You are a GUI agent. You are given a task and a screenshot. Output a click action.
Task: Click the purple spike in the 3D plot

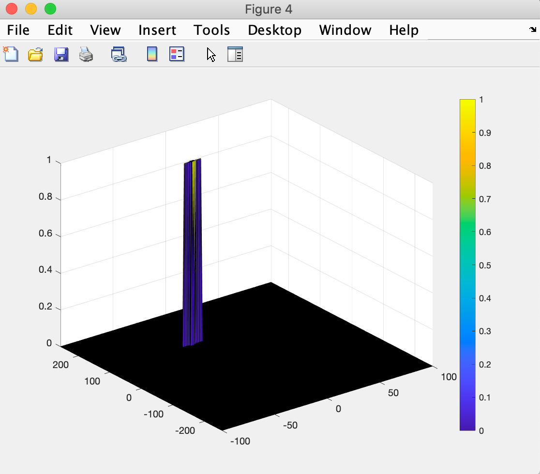[x=192, y=252]
